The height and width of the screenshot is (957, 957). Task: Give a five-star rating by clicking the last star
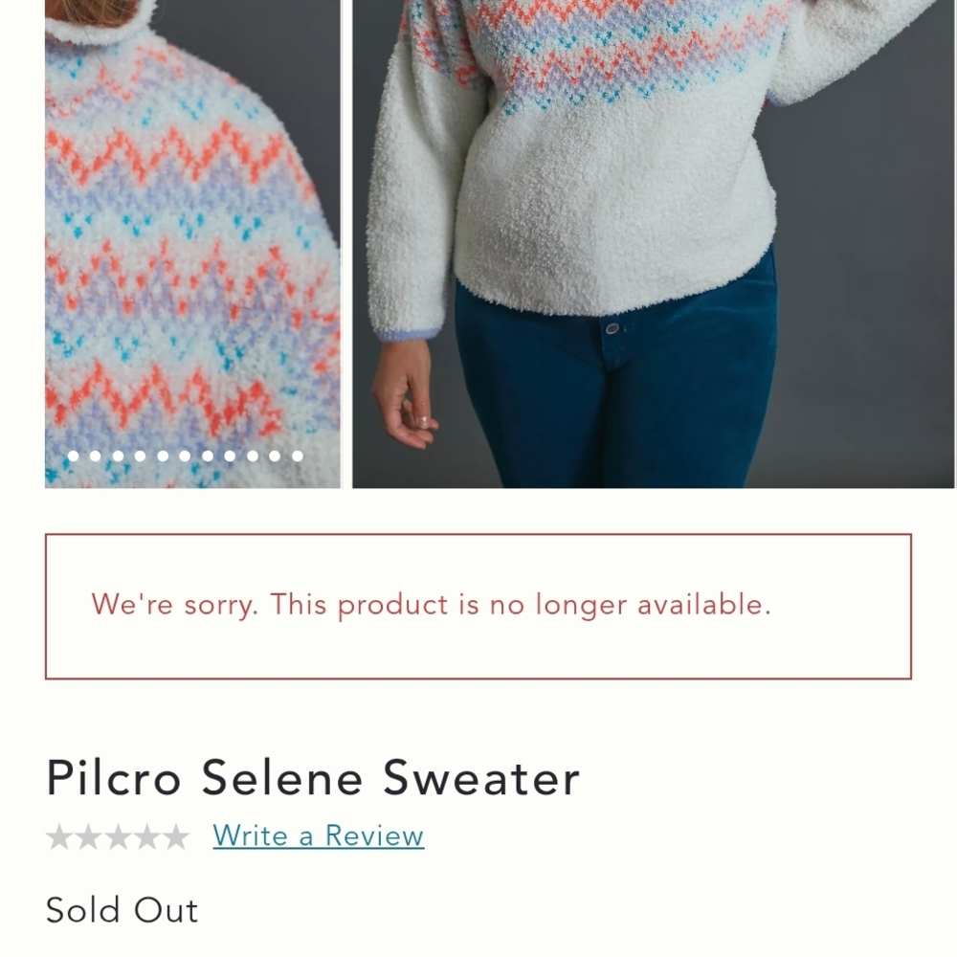(x=178, y=835)
